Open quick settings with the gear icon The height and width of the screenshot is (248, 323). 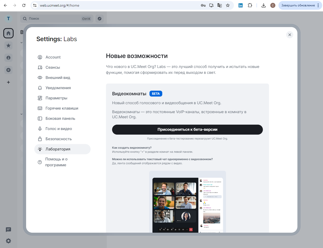point(8,241)
